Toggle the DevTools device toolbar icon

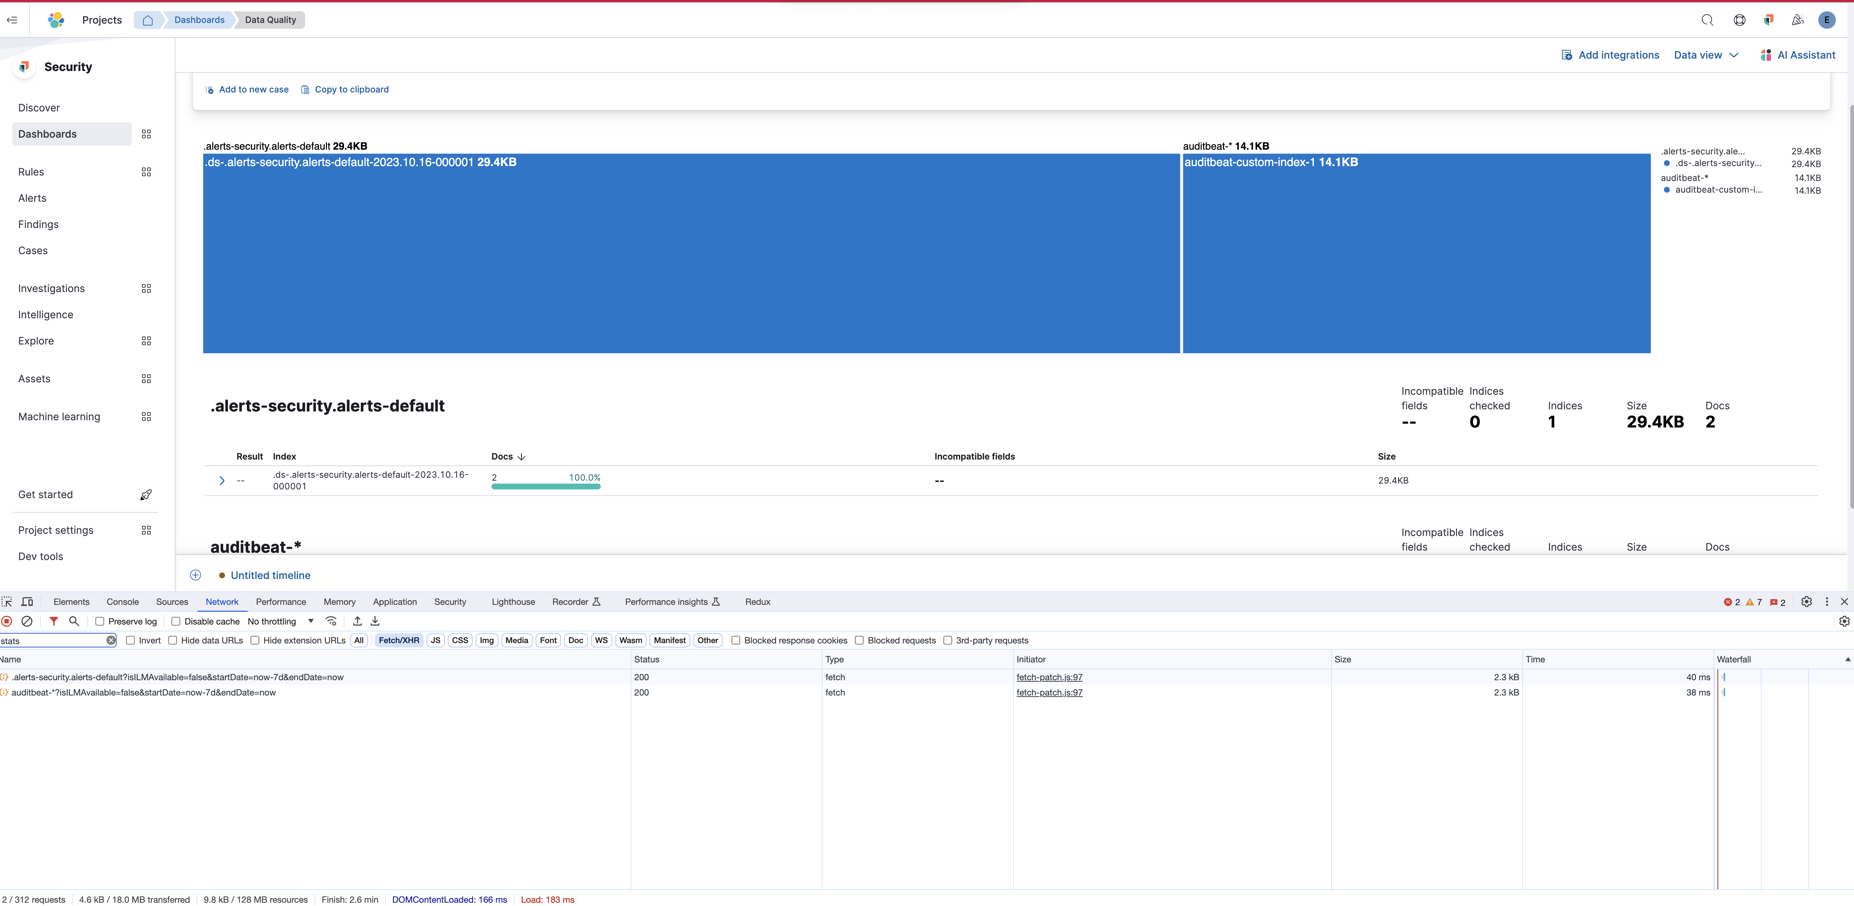coord(27,602)
